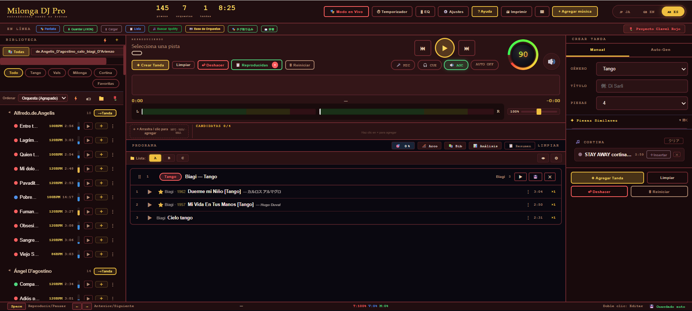Image resolution: width=692 pixels, height=311 pixels.
Task: Click the red rose icon in the sort row
Action: (115, 98)
